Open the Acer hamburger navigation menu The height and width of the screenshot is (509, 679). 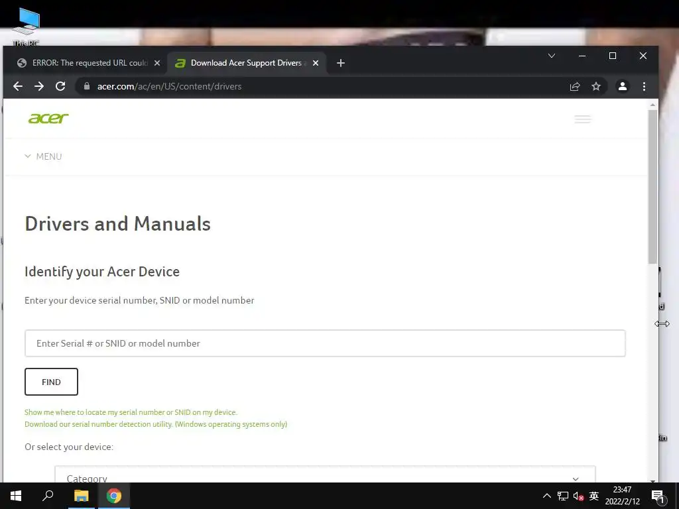click(x=582, y=119)
